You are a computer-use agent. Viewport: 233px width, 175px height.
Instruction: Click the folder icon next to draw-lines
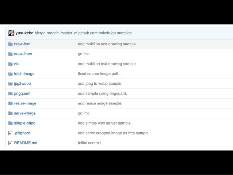point(10,54)
